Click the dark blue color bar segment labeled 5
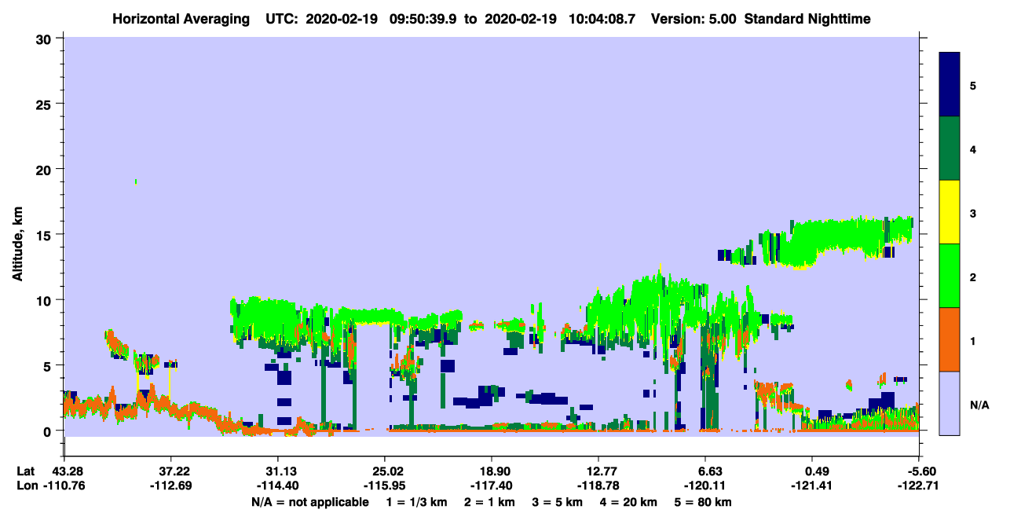1021x524 pixels. pos(950,85)
